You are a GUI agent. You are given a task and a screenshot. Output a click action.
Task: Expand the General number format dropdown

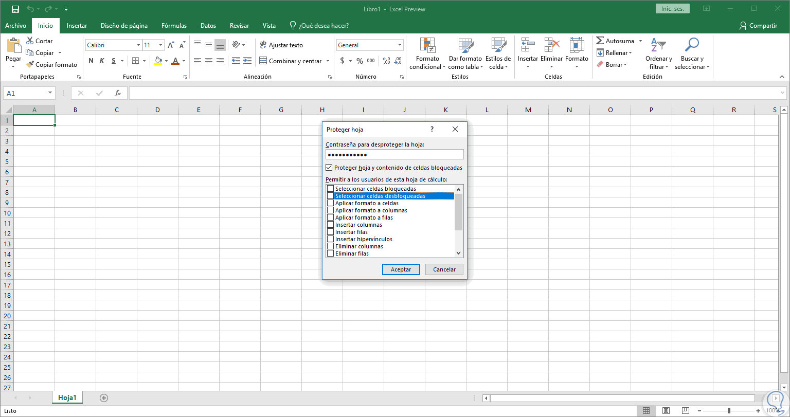click(x=400, y=45)
